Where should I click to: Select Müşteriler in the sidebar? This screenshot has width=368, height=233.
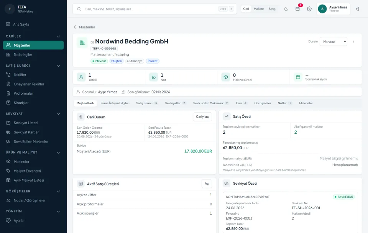pyautogui.click(x=33, y=45)
